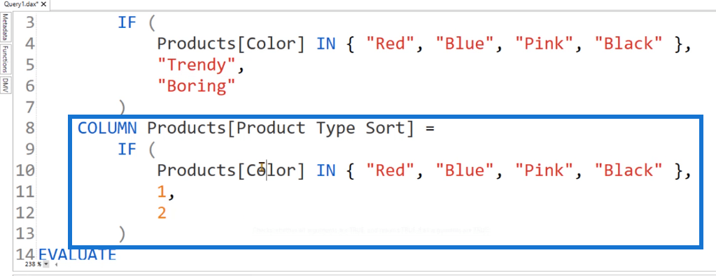The height and width of the screenshot is (276, 716).
Task: Place cursor on number 1 at line 11
Action: 162,192
